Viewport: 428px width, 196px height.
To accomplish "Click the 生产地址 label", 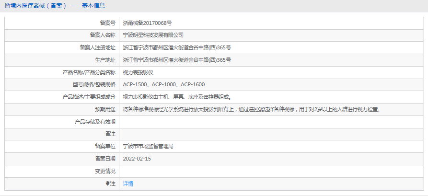I will tap(105, 60).
